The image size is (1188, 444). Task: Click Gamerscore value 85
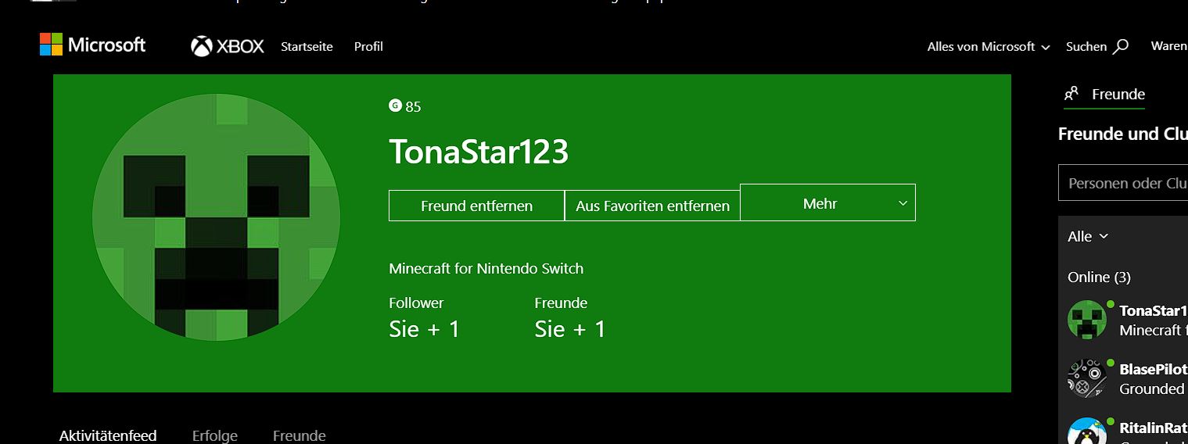tap(413, 106)
